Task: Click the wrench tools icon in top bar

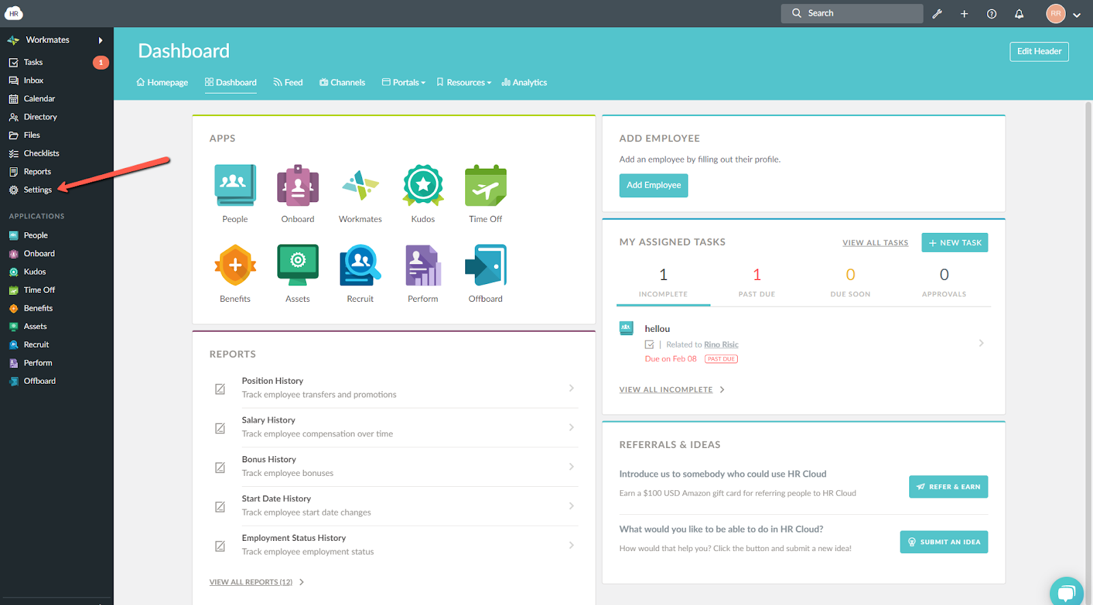Action: (937, 14)
